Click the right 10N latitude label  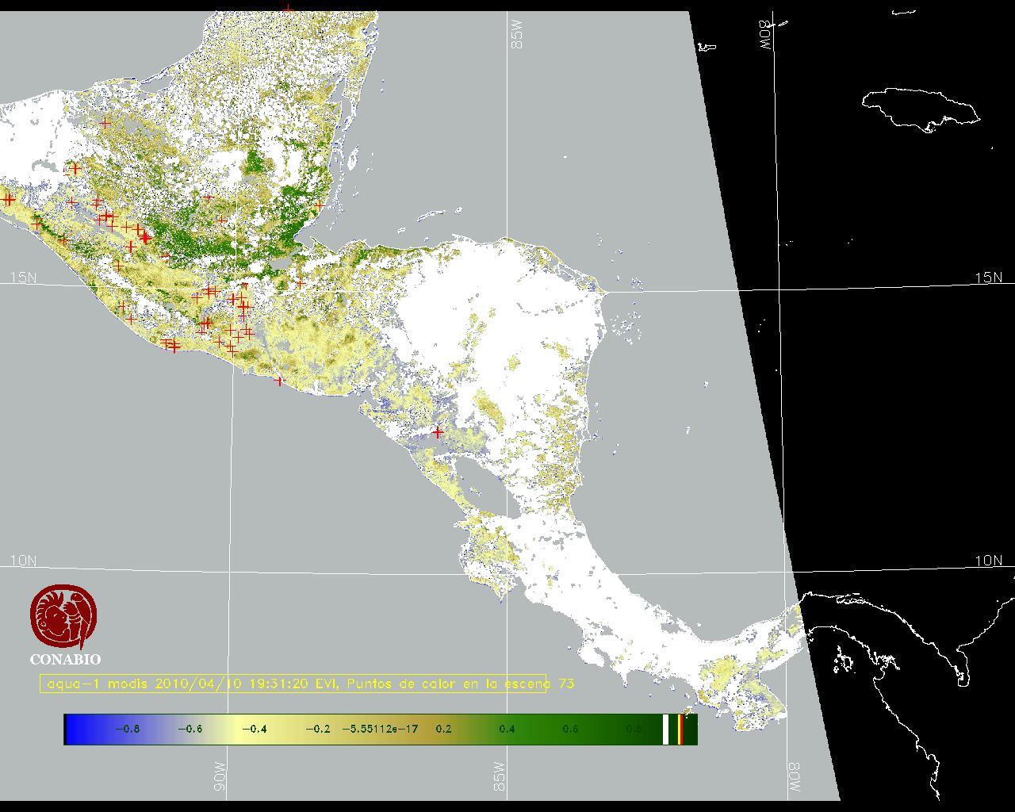(988, 561)
